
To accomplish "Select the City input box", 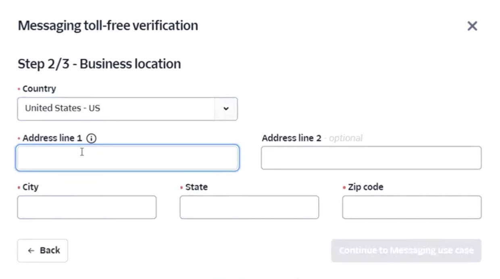I will point(87,207).
